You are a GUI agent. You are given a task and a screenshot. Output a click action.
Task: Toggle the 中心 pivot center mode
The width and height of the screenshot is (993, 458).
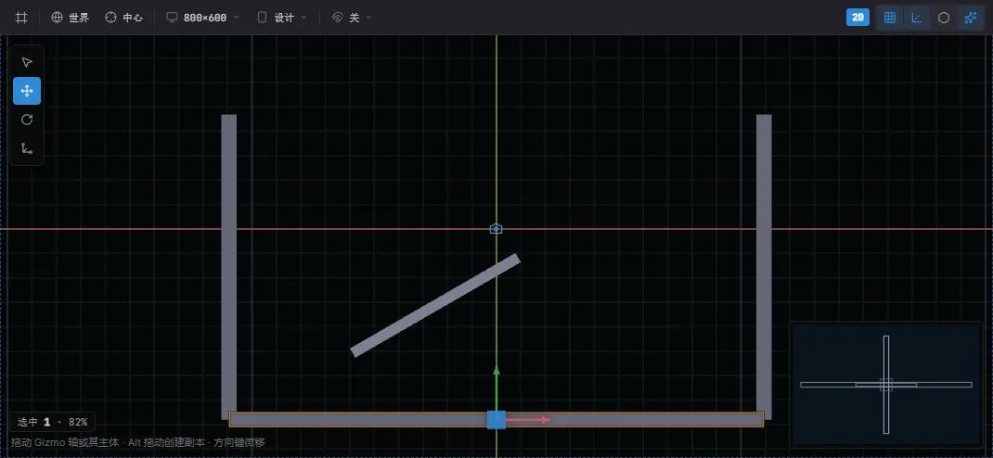pos(124,18)
